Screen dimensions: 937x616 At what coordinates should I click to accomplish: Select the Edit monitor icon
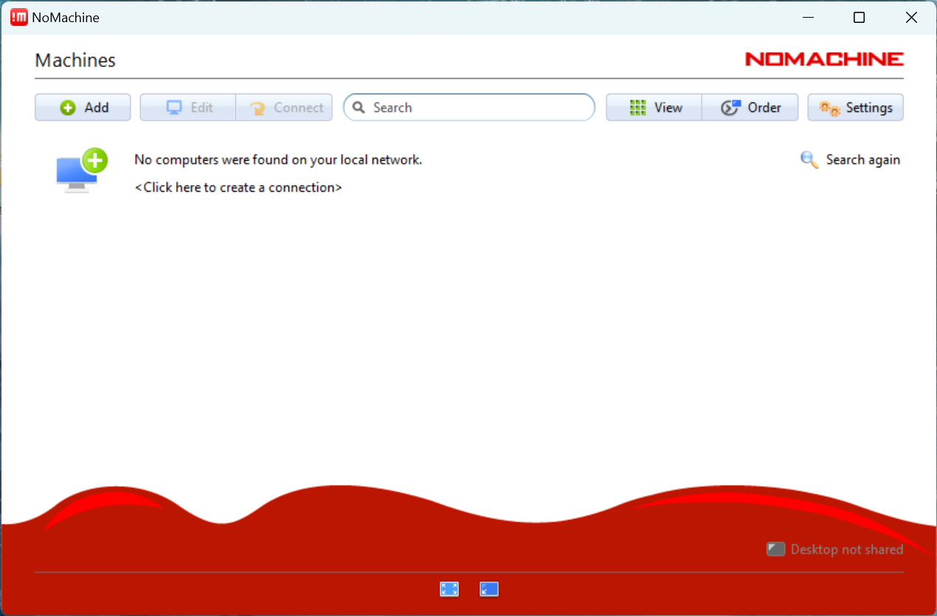pos(174,107)
